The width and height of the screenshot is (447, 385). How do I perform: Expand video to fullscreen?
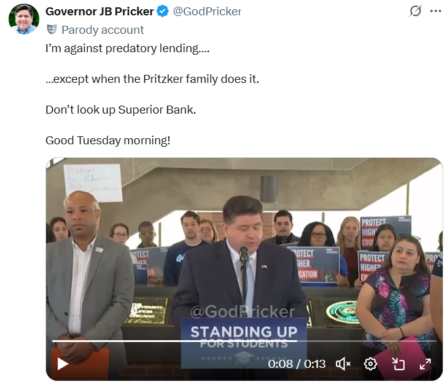click(425, 364)
